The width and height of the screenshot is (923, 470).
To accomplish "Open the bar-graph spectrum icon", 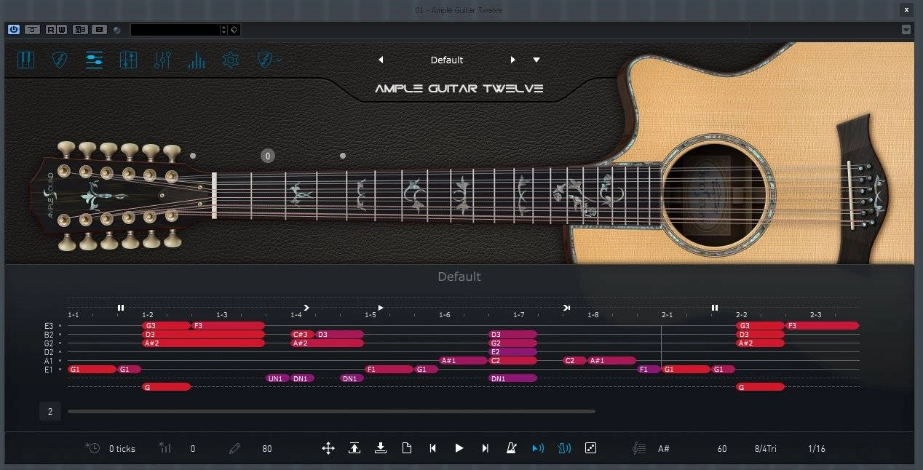I will pyautogui.click(x=197, y=60).
